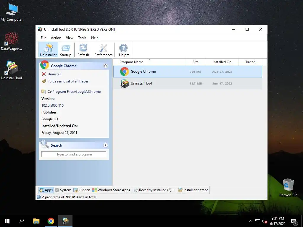Viewport: 303px width, 227px height.
Task: Click Force removal of all traces
Action: [x=68, y=81]
